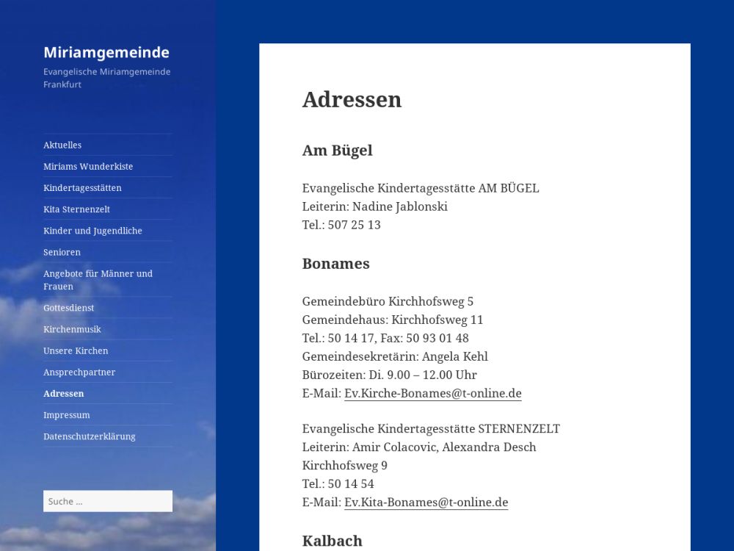The image size is (734, 551).
Task: Go to Aktuelles in sidebar menu
Action: 62,145
